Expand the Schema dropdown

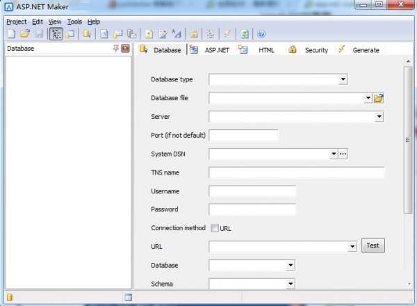(x=291, y=284)
